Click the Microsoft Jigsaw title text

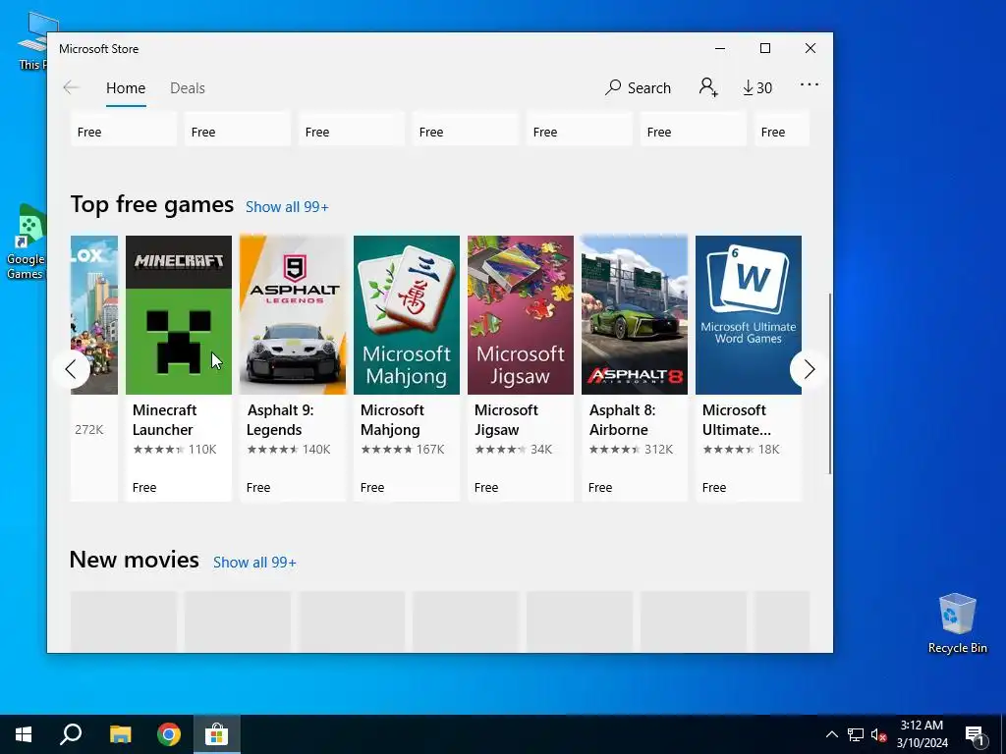click(506, 420)
